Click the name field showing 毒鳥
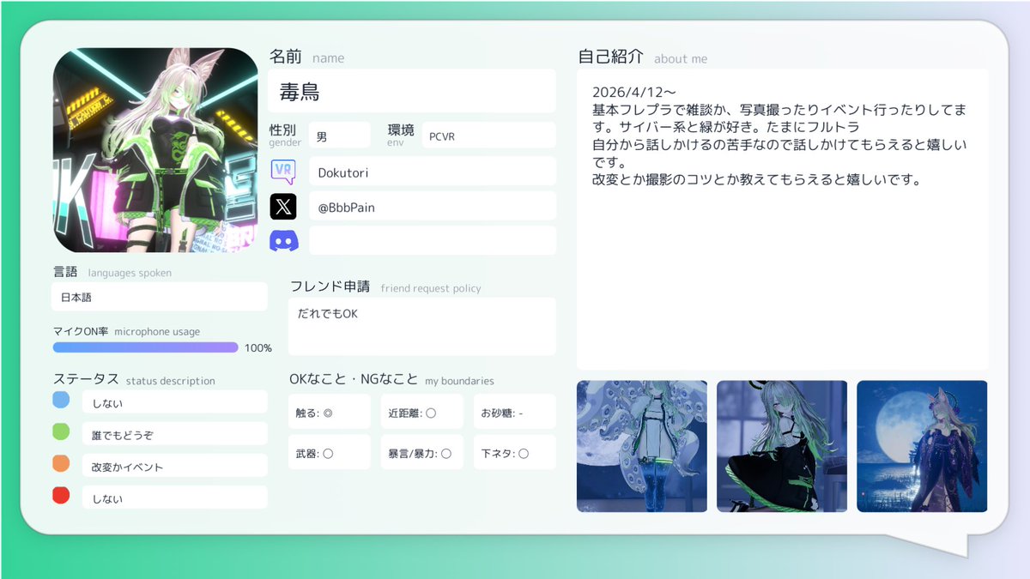The width and height of the screenshot is (1030, 579). [412, 92]
